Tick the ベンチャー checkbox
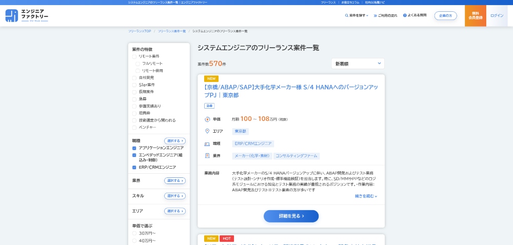This screenshot has width=513, height=245. click(134, 128)
